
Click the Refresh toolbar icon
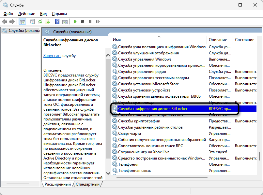pyautogui.click(x=40, y=21)
